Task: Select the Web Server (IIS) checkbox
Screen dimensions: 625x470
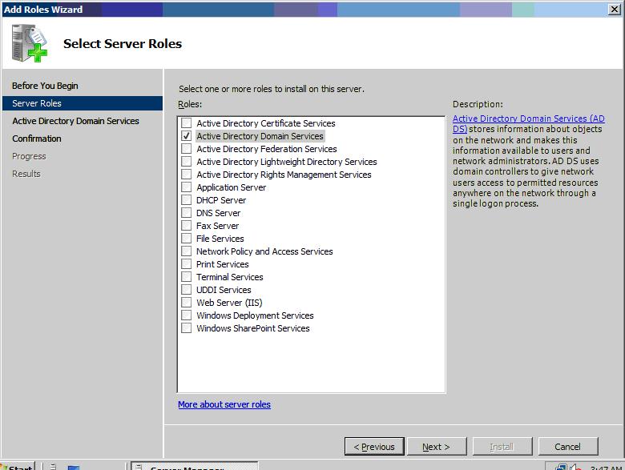Action: [x=187, y=303]
